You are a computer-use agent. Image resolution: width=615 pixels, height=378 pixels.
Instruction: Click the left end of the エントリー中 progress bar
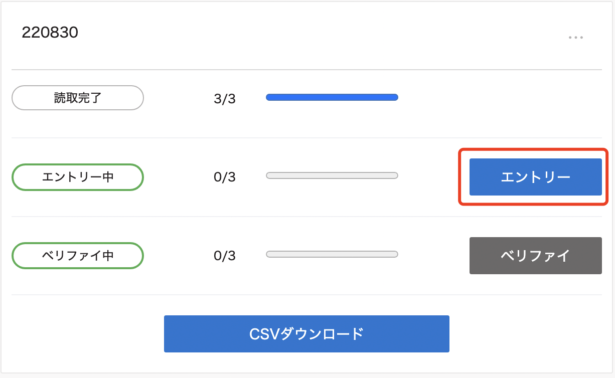point(269,175)
